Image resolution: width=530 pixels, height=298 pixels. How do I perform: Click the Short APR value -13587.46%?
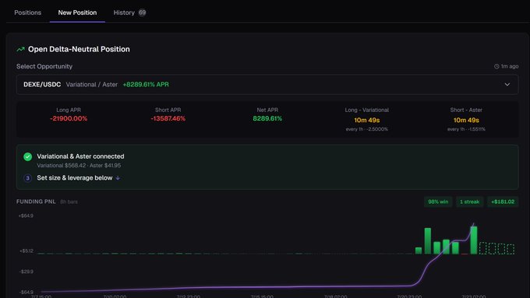coord(168,118)
